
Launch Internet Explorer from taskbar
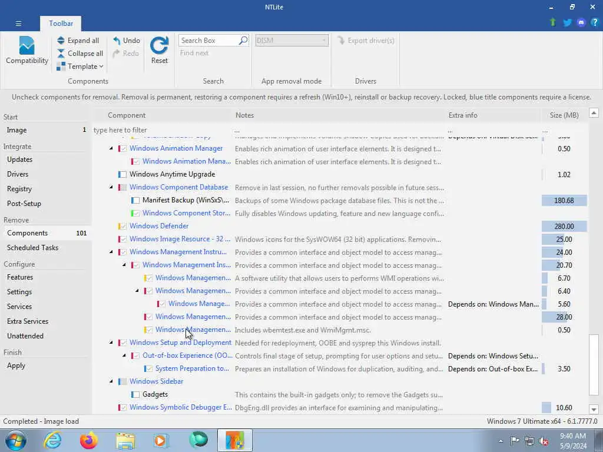[52, 440]
